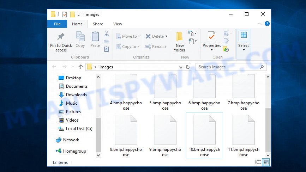Click the Open icon in Open group

(226, 33)
